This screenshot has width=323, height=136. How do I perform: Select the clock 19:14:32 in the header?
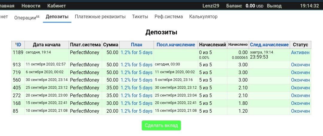click(310, 6)
